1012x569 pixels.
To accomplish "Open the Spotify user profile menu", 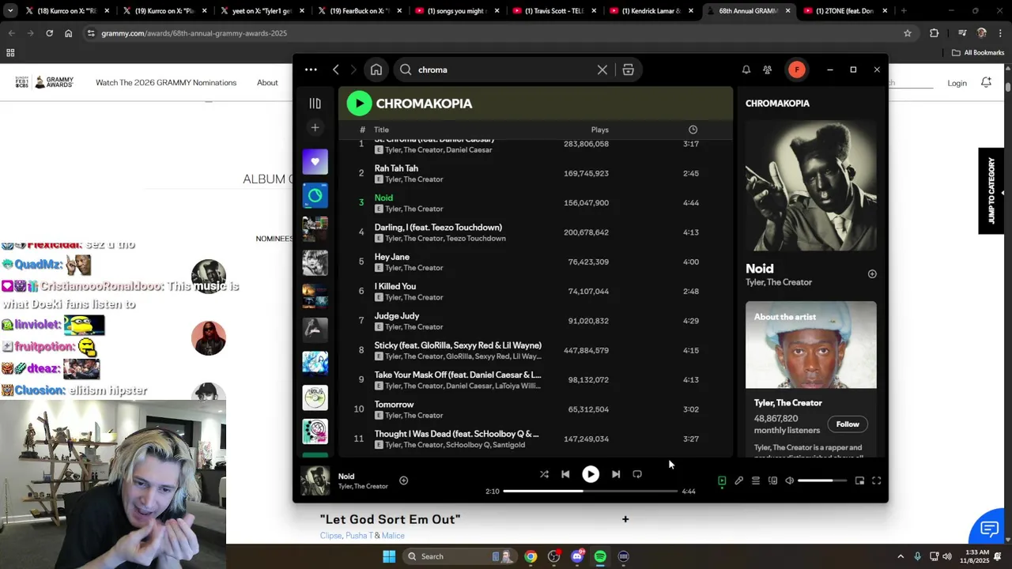I will pyautogui.click(x=796, y=70).
